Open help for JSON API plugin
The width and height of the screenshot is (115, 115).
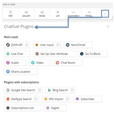click(x=27, y=45)
